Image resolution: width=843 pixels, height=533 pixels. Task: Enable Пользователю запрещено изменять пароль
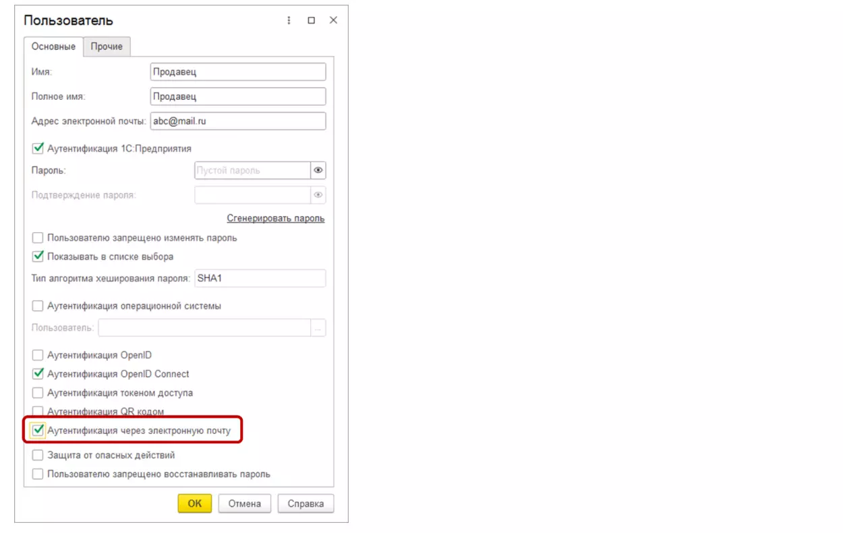click(38, 237)
